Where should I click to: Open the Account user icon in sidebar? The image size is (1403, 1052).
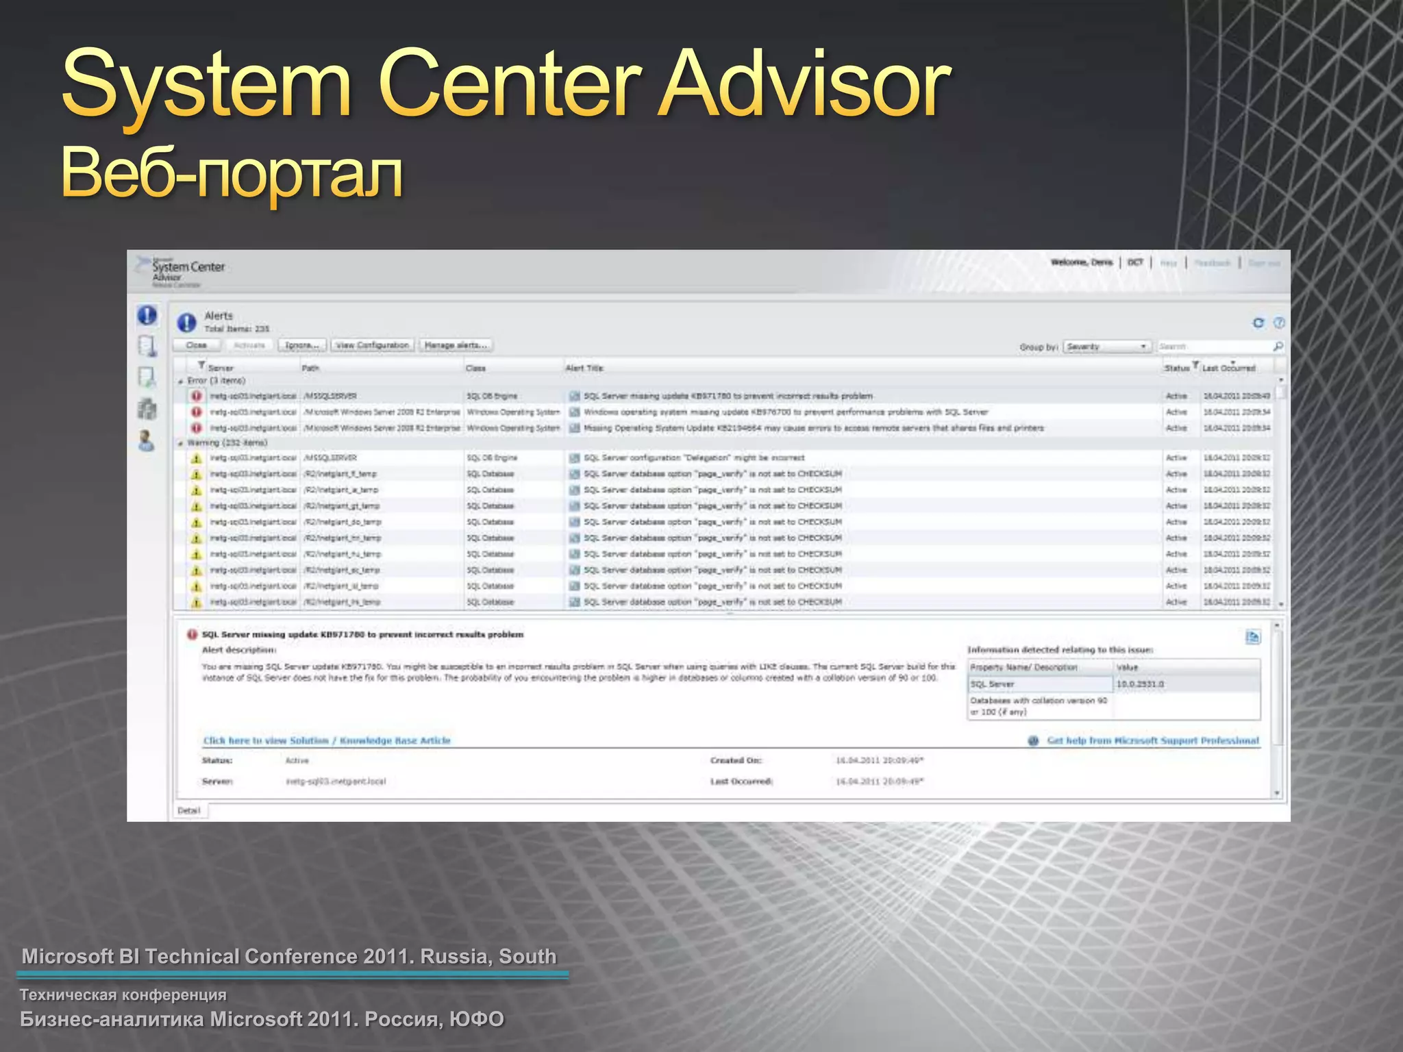point(146,440)
